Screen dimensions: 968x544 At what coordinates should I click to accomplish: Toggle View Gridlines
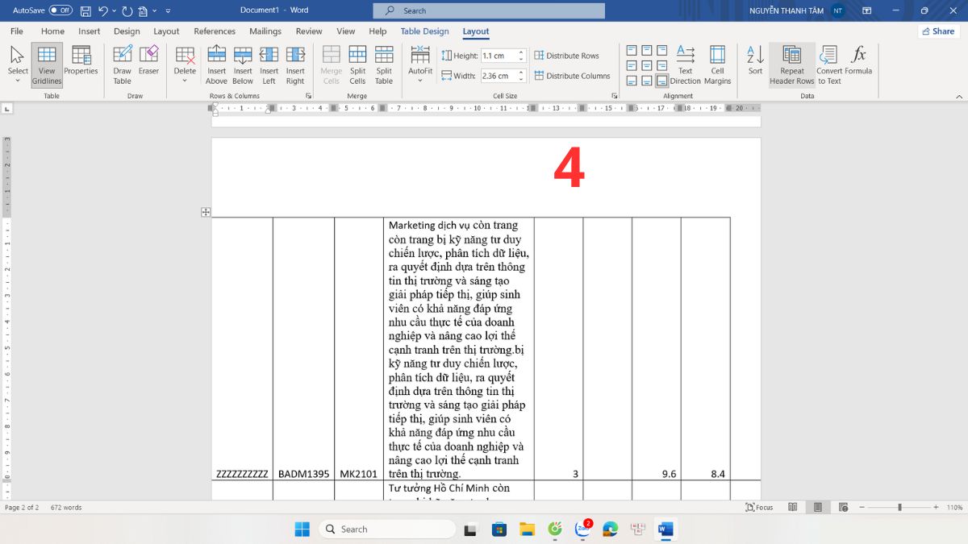coord(47,64)
